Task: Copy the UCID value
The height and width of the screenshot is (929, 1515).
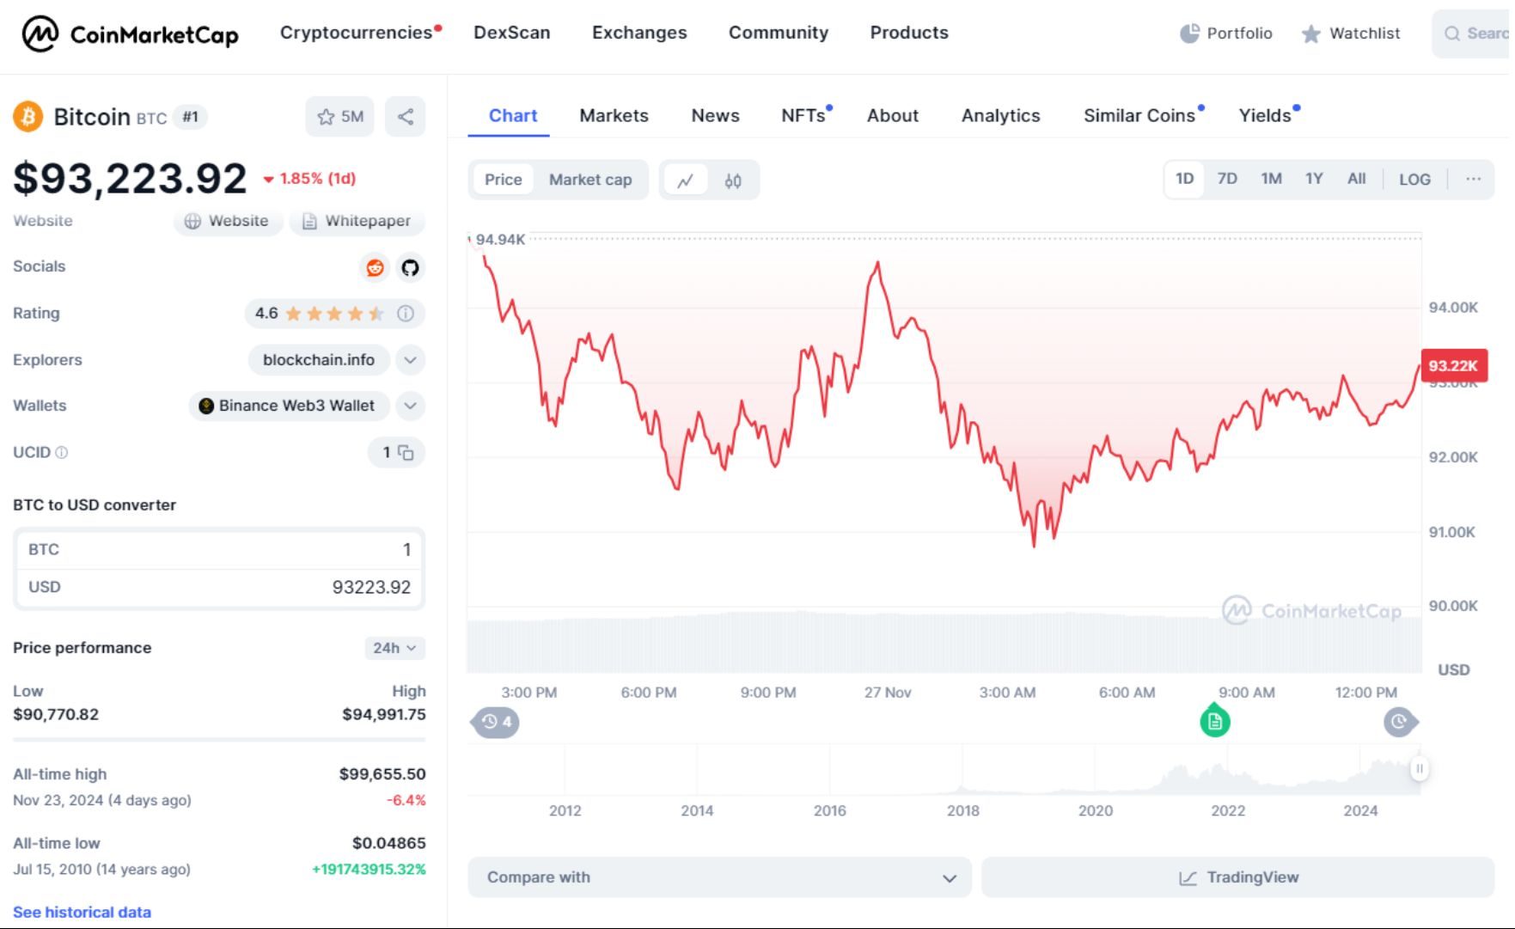Action: [x=408, y=454]
